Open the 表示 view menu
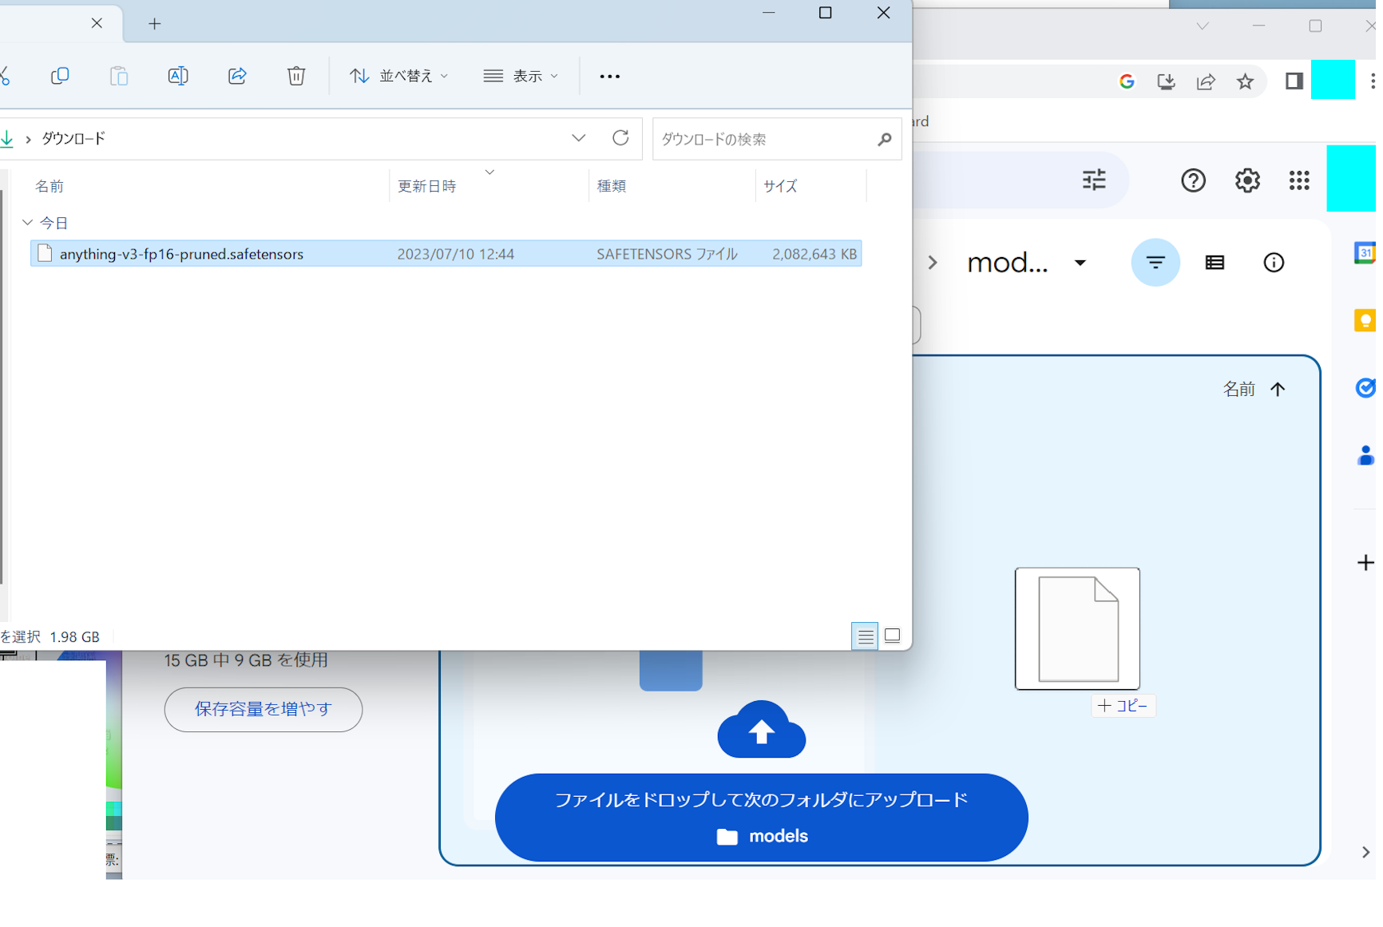 [x=521, y=76]
